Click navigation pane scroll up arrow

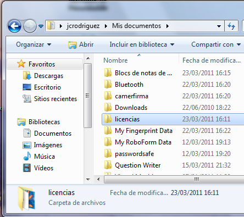point(88,58)
